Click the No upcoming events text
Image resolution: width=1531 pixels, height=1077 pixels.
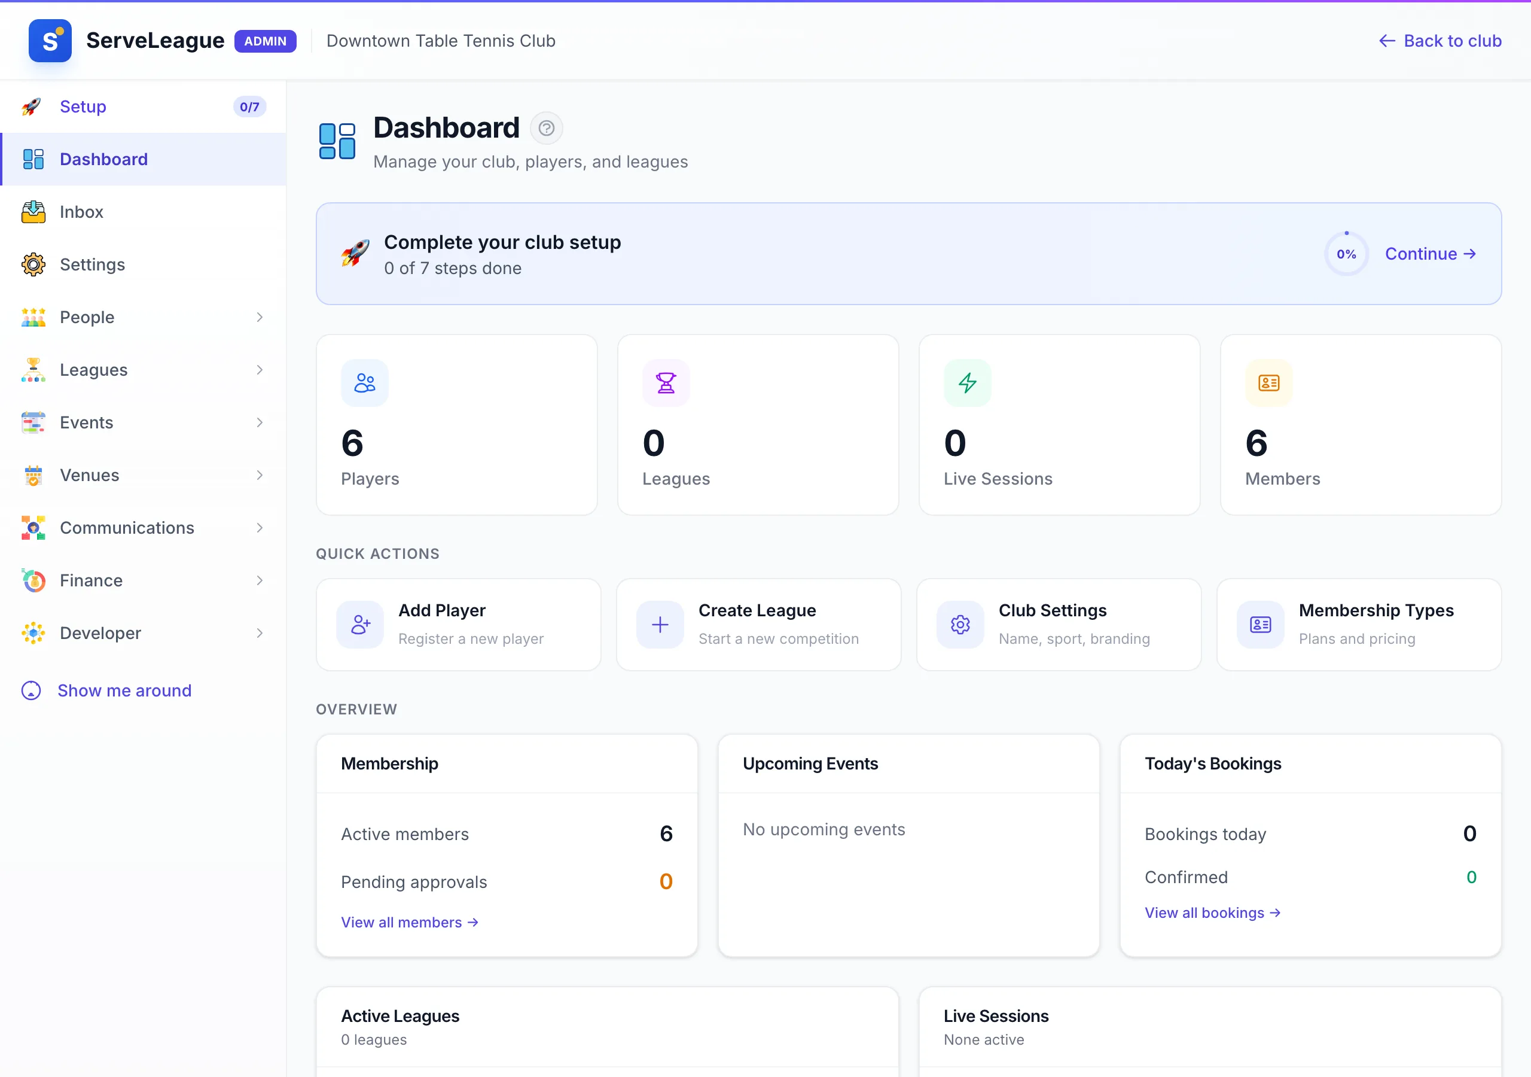tap(824, 830)
